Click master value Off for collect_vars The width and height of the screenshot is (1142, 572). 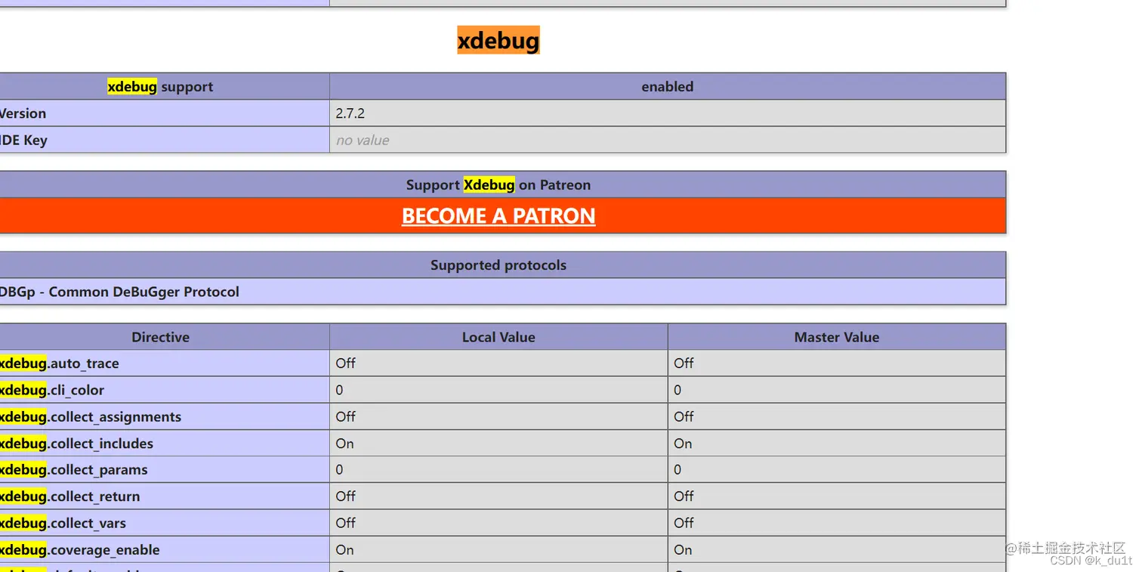pyautogui.click(x=837, y=523)
